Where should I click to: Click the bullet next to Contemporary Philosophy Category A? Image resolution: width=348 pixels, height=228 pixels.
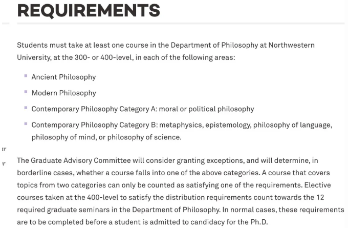click(26, 108)
